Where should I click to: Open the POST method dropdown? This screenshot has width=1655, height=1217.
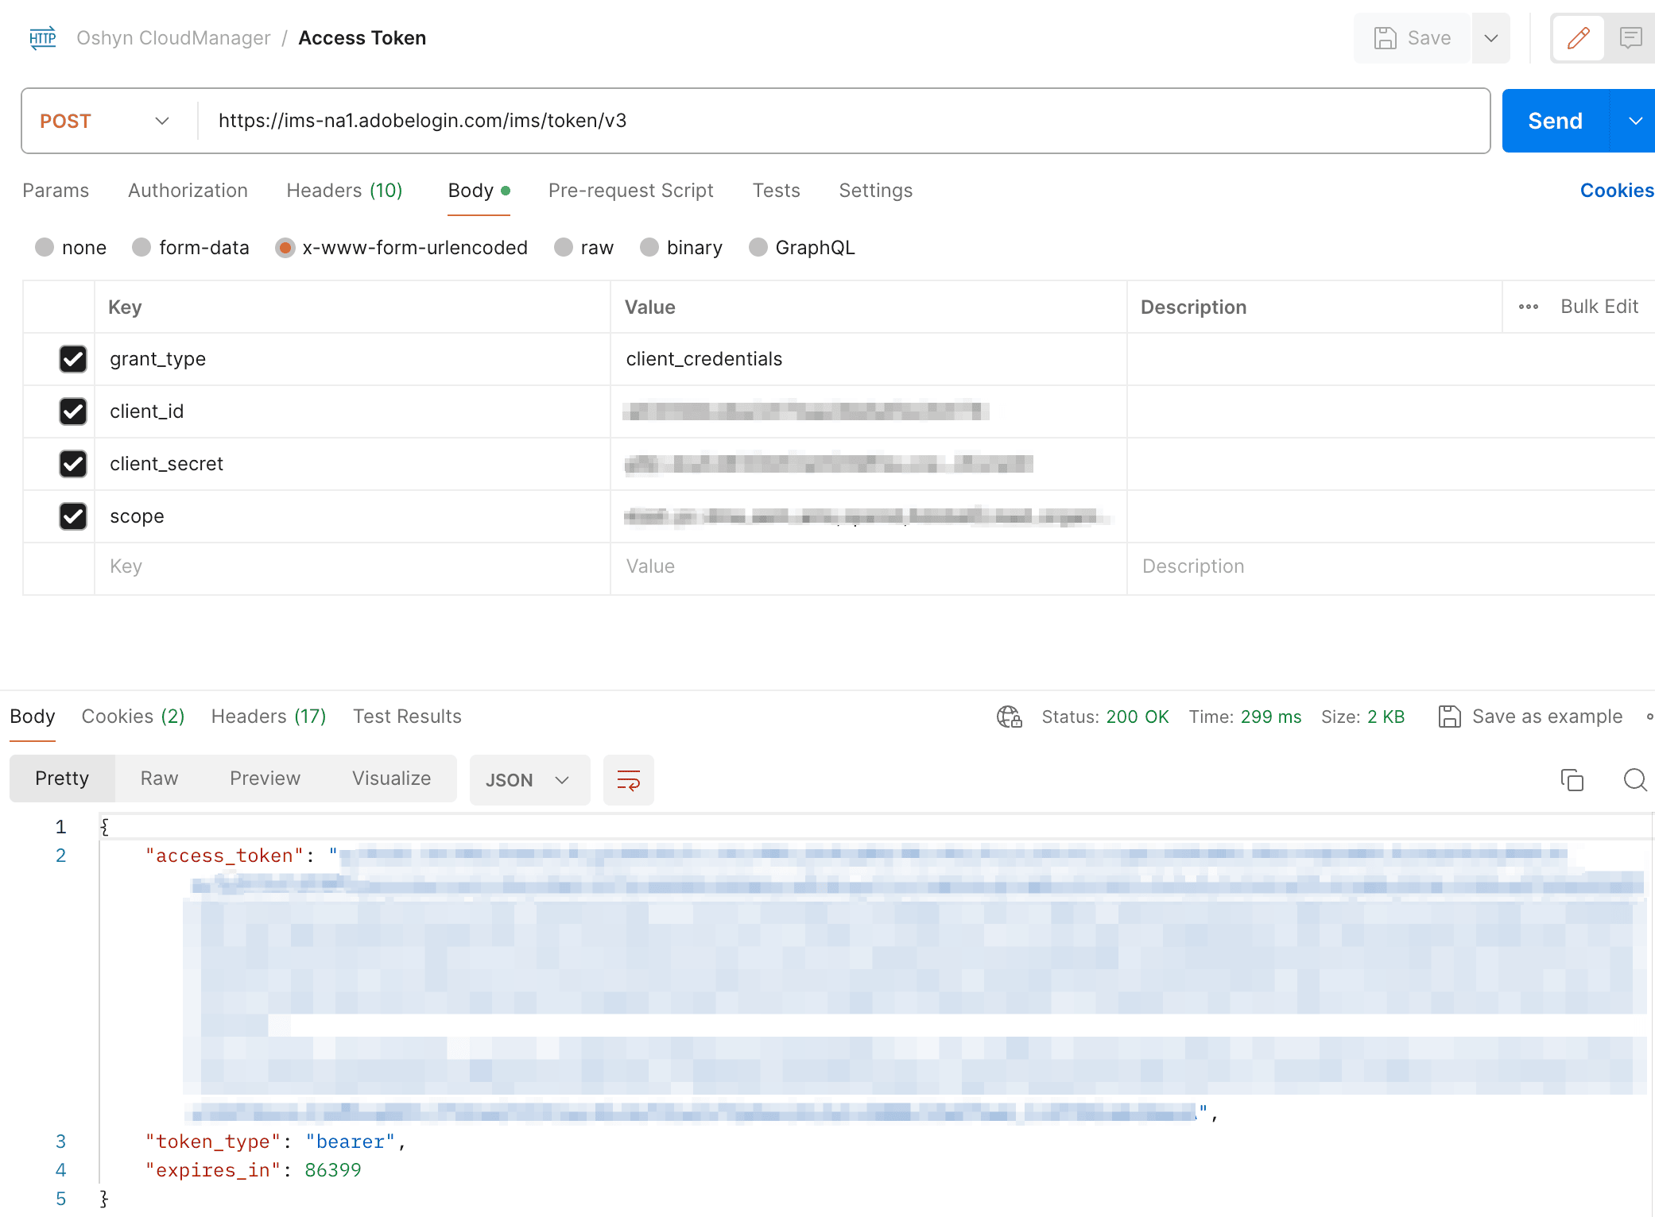(105, 121)
